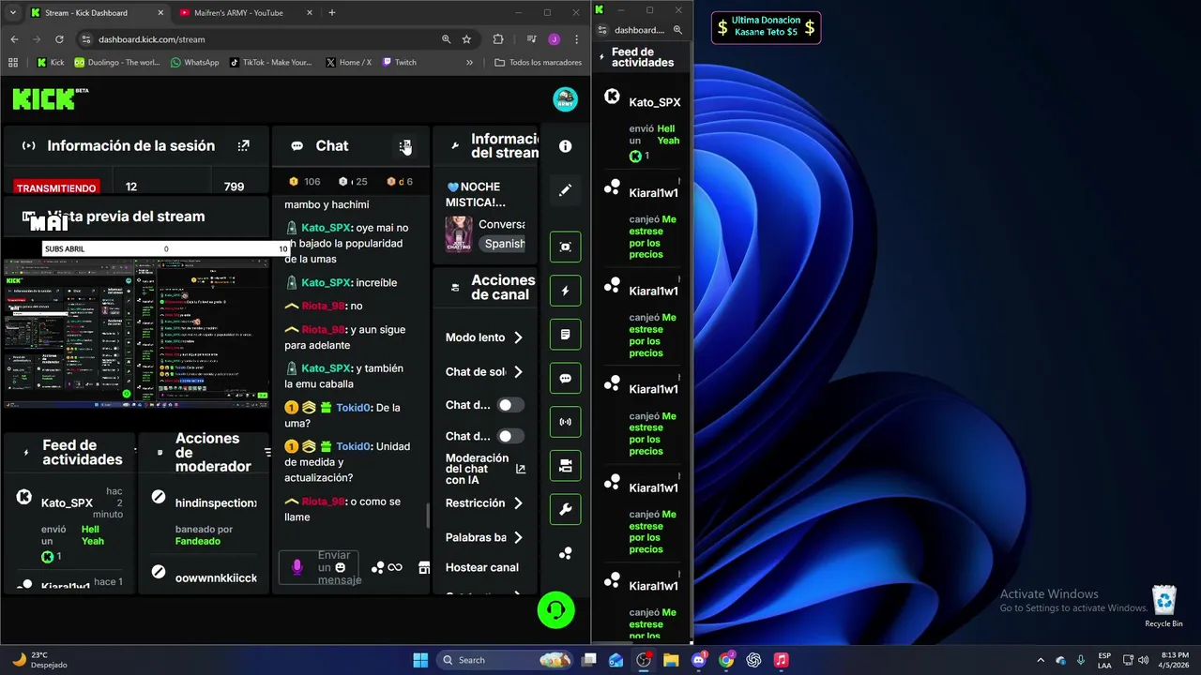Screen dimensions: 1201x675
Task: Click the video camera icon in sidebar
Action: (565, 466)
